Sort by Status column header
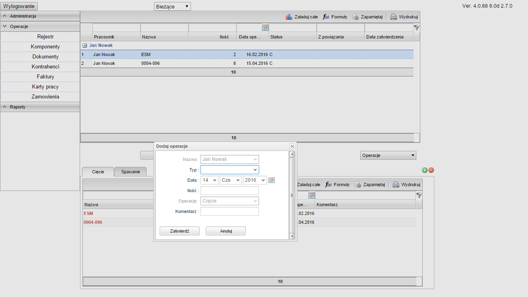This screenshot has height=297, width=528. coord(293,37)
